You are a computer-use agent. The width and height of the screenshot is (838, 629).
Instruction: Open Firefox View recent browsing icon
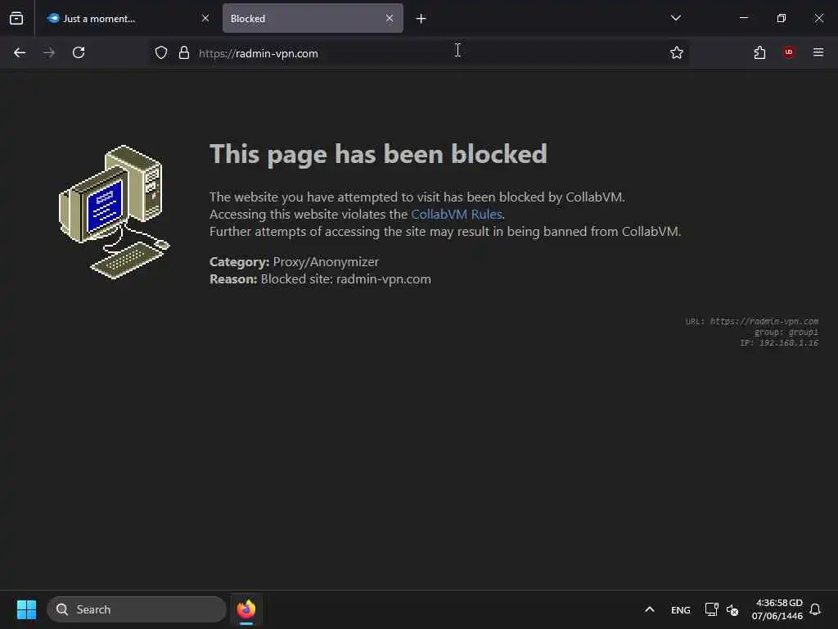(x=16, y=18)
